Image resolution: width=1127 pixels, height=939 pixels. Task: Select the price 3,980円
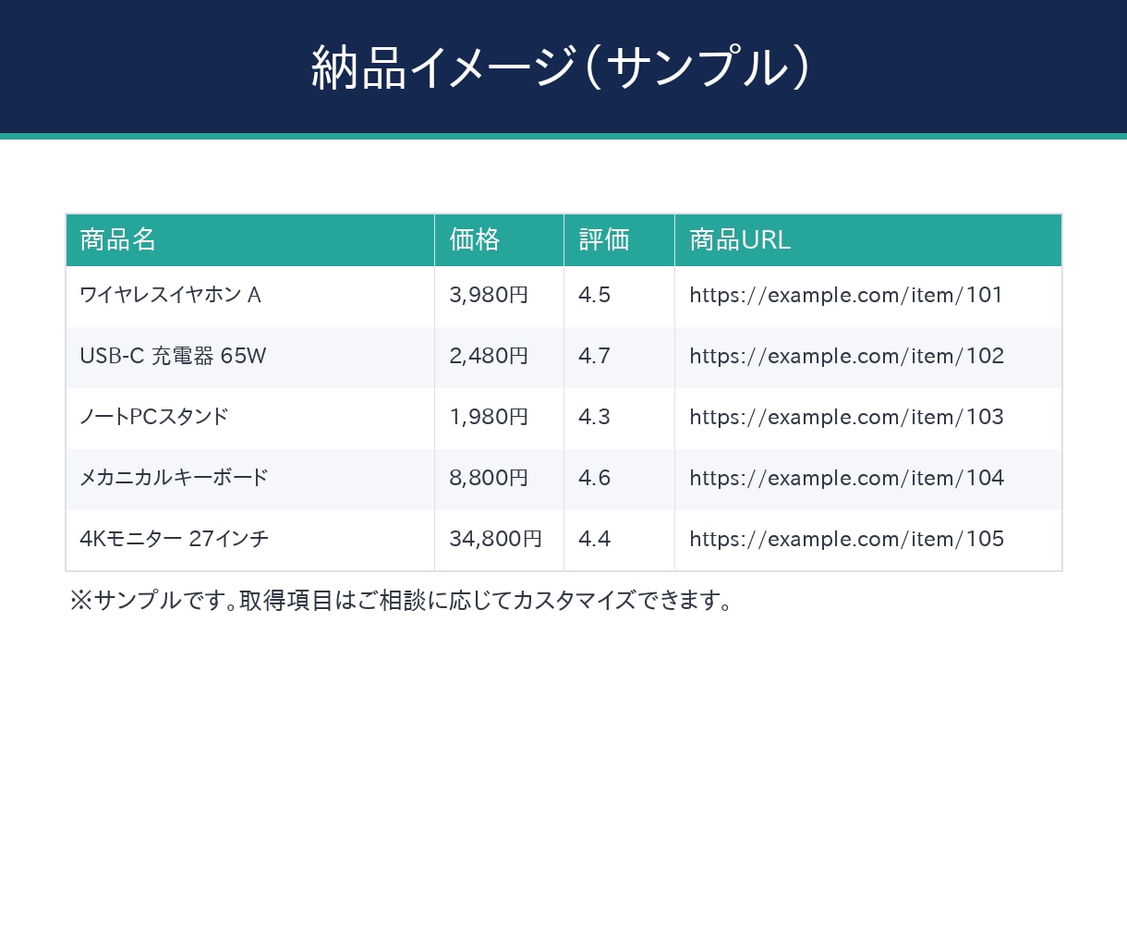tap(489, 295)
